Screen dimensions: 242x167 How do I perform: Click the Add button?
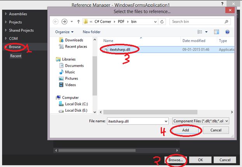pyautogui.click(x=186, y=130)
